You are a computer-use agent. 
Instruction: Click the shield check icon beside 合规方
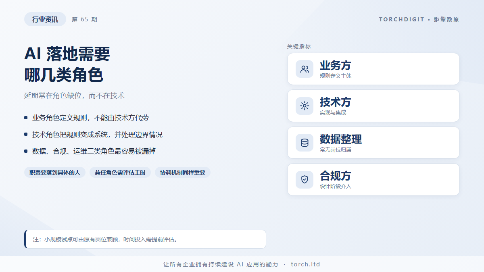(305, 179)
